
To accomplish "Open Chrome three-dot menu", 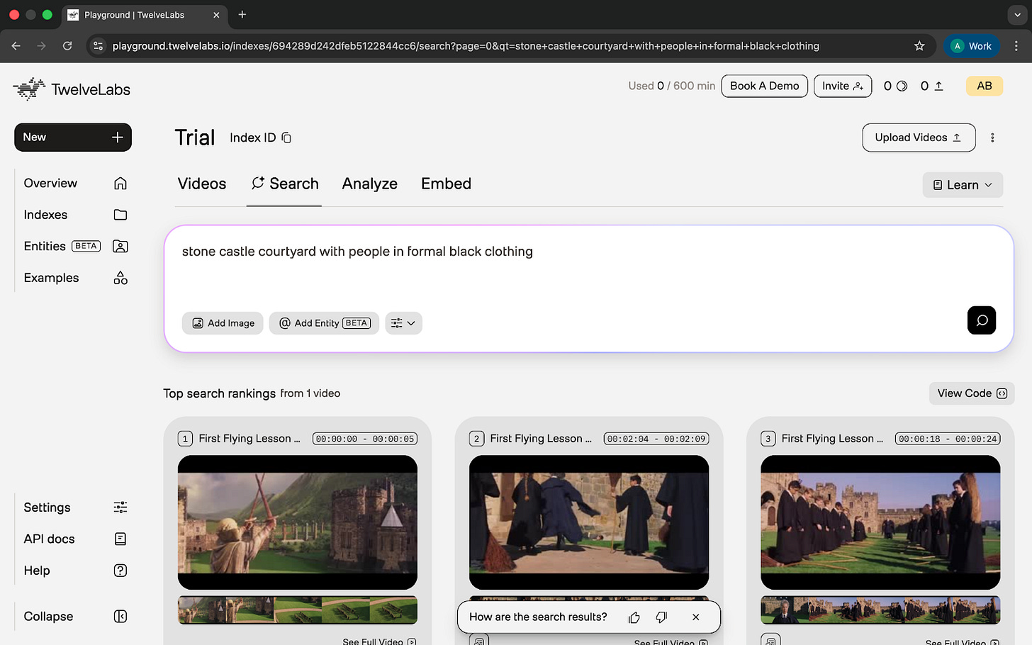I will click(1016, 46).
